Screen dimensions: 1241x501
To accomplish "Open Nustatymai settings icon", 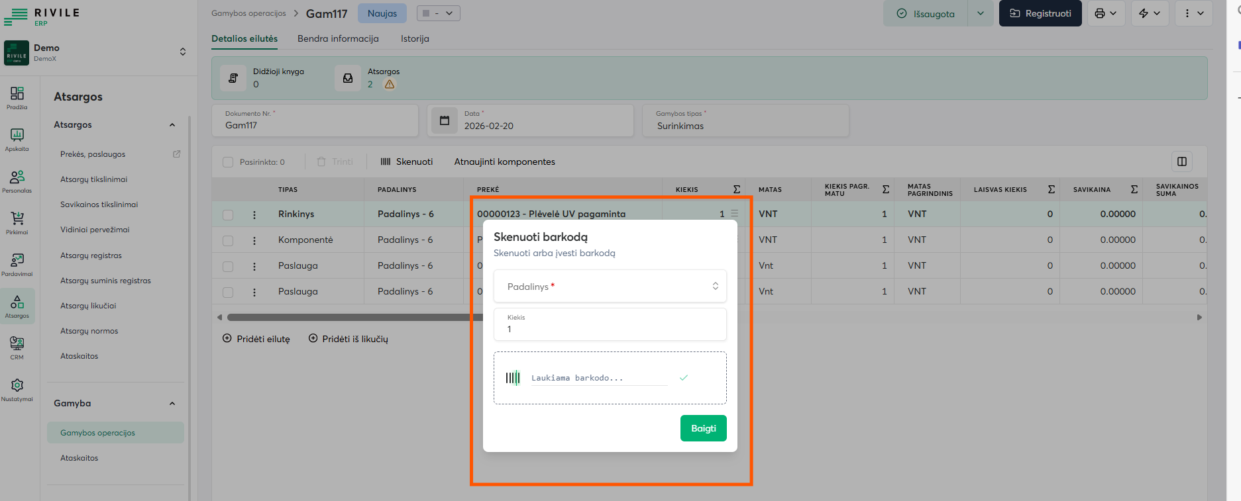I will (17, 388).
